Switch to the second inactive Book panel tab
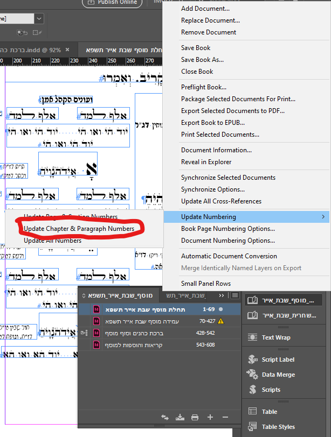Viewport: 331px width, 437px height. tap(185, 295)
